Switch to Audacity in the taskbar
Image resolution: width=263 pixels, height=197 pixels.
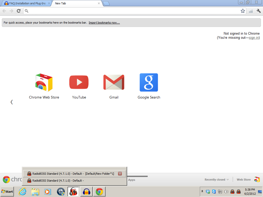click(x=87, y=191)
